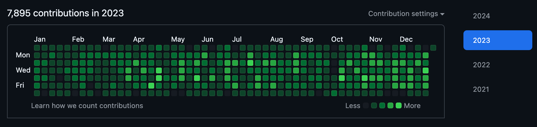Click the Jul month label on graph
Viewport: 537px width, 127px height.
237,39
